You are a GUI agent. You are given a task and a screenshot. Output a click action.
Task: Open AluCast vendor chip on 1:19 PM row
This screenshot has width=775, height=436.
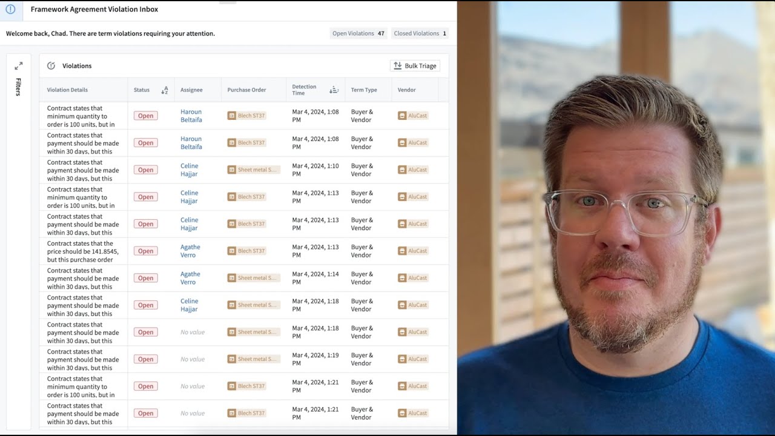pos(413,359)
